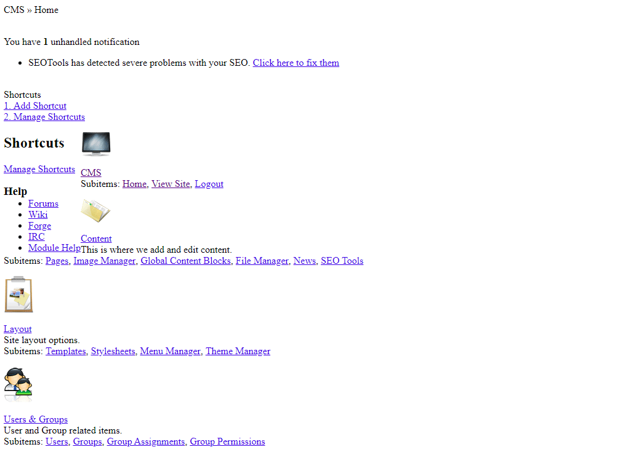This screenshot has width=617, height=455.
Task: Click the Users & Groups people icon
Action: tap(18, 384)
